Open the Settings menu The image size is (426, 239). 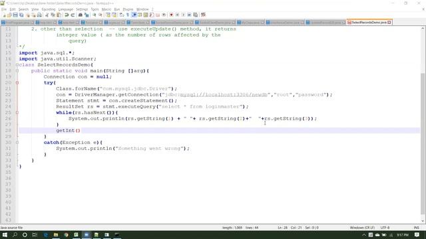point(82,9)
